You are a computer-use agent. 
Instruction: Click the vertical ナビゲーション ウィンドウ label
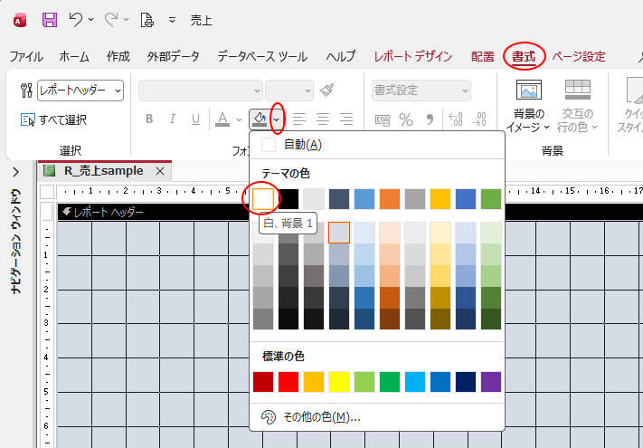pos(15,242)
